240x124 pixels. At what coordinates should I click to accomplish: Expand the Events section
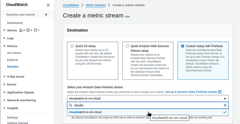click(4, 84)
